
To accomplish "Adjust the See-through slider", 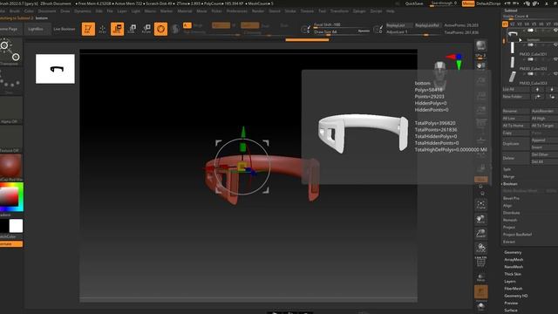I will tap(444, 3).
